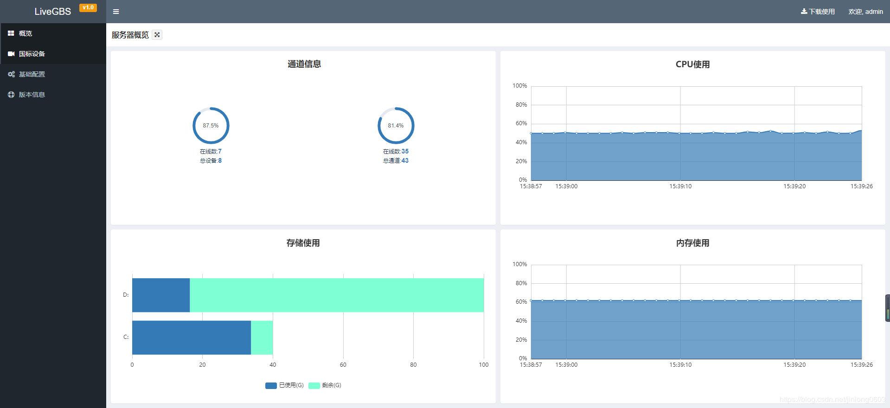Click the lifebuoy icon next to 版本信息

pyautogui.click(x=11, y=95)
